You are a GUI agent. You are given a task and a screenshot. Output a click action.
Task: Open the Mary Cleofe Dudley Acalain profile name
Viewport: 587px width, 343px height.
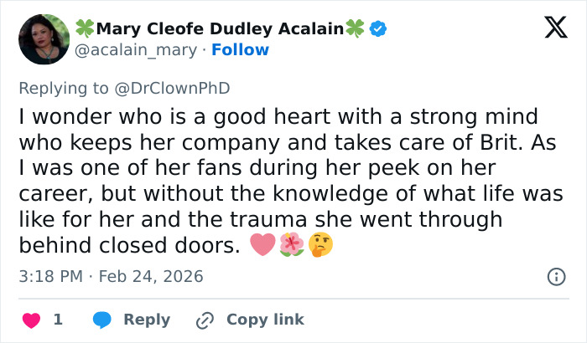221,29
